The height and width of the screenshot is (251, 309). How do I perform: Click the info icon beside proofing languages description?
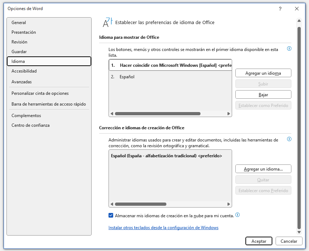tap(289, 139)
